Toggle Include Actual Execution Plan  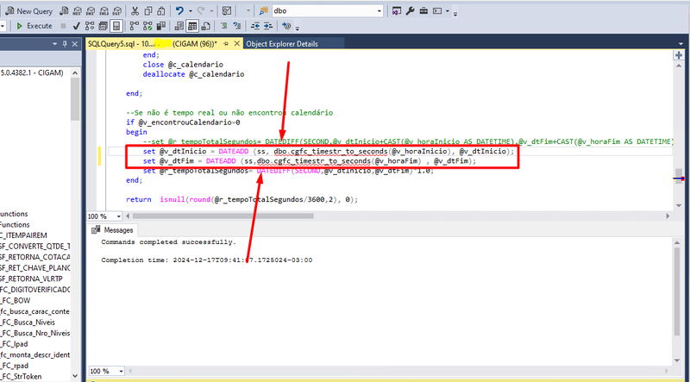135,26
